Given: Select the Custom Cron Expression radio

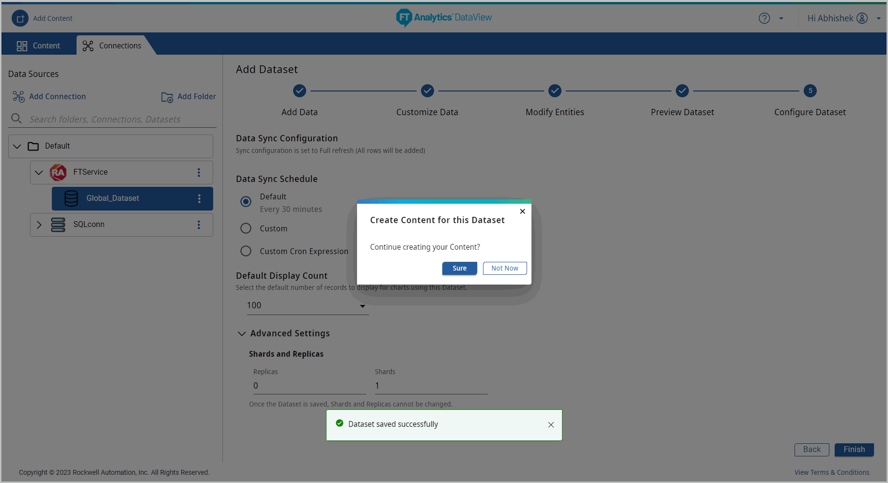Looking at the screenshot, I should pyautogui.click(x=246, y=251).
